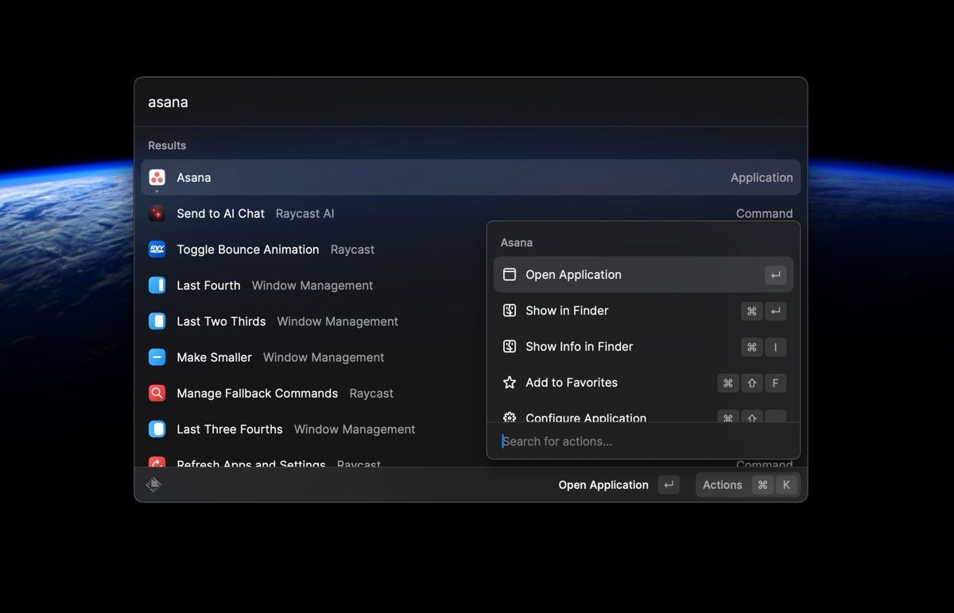The height and width of the screenshot is (613, 954).
Task: Select the star icon next to Add to Favorites
Action: [509, 382]
